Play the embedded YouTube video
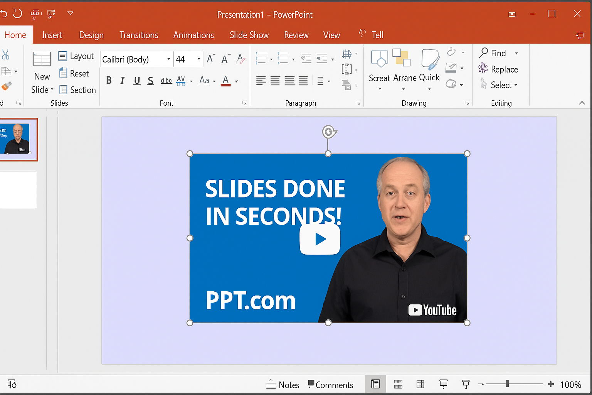 click(x=320, y=239)
